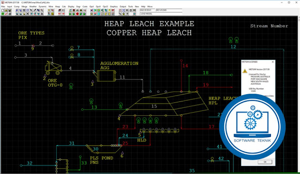Close the METSIM LICENSEE dialog
This screenshot has height=174, width=300.
click(x=273, y=62)
